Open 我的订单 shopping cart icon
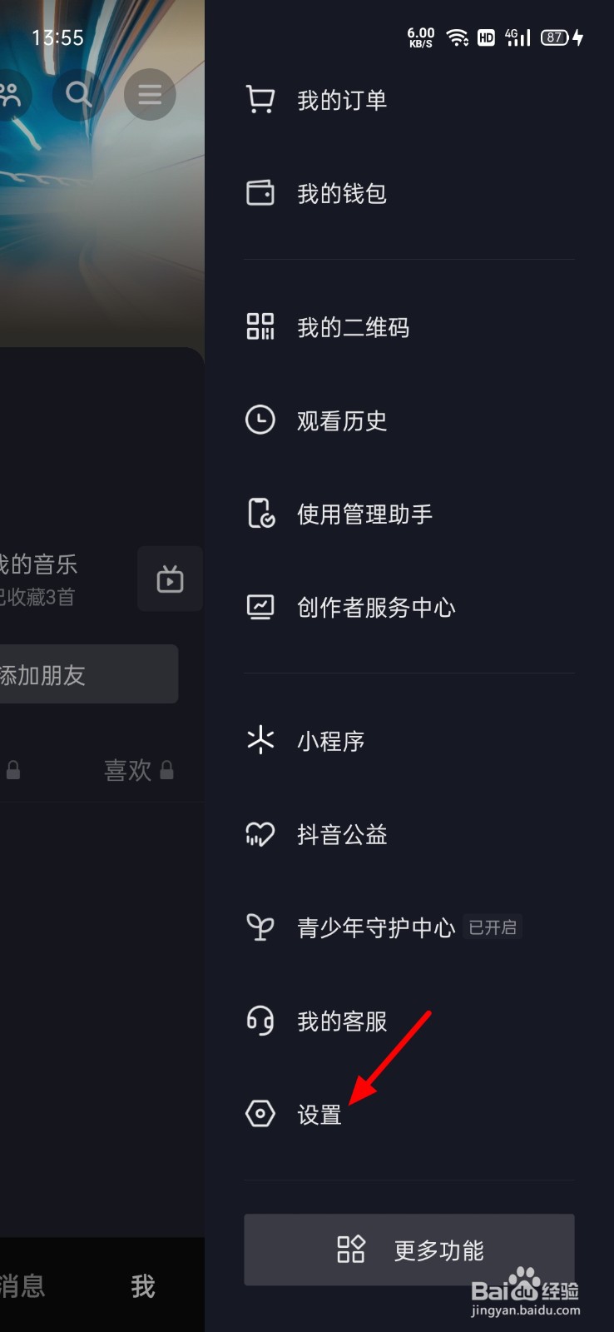Viewport: 614px width, 1332px height. [x=260, y=100]
